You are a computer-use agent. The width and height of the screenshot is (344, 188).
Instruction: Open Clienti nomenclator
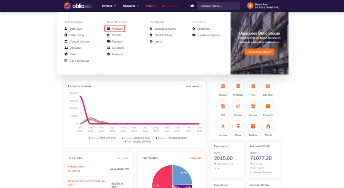tap(114, 35)
